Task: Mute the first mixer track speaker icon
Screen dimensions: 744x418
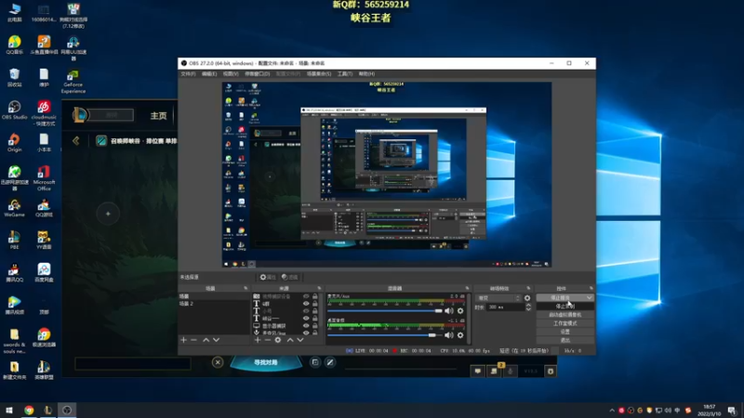Action: tap(448, 311)
